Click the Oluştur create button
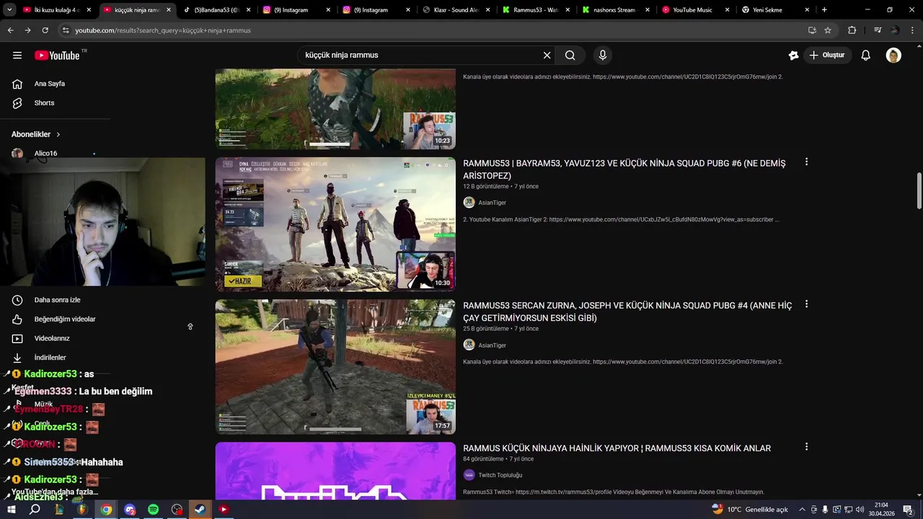 (828, 56)
